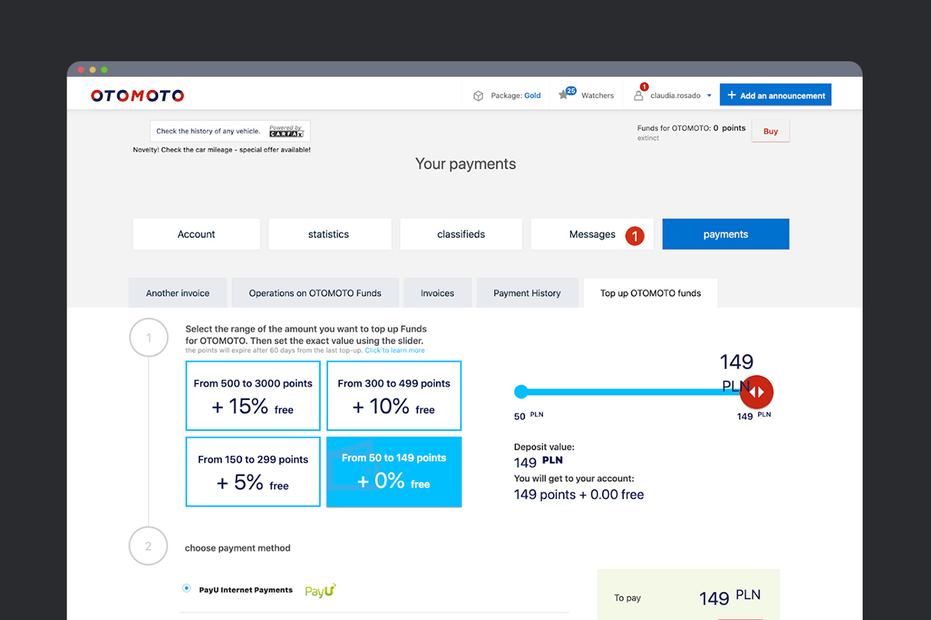Click the red double-arrow handle beside the slider
931x620 pixels.
tap(756, 392)
